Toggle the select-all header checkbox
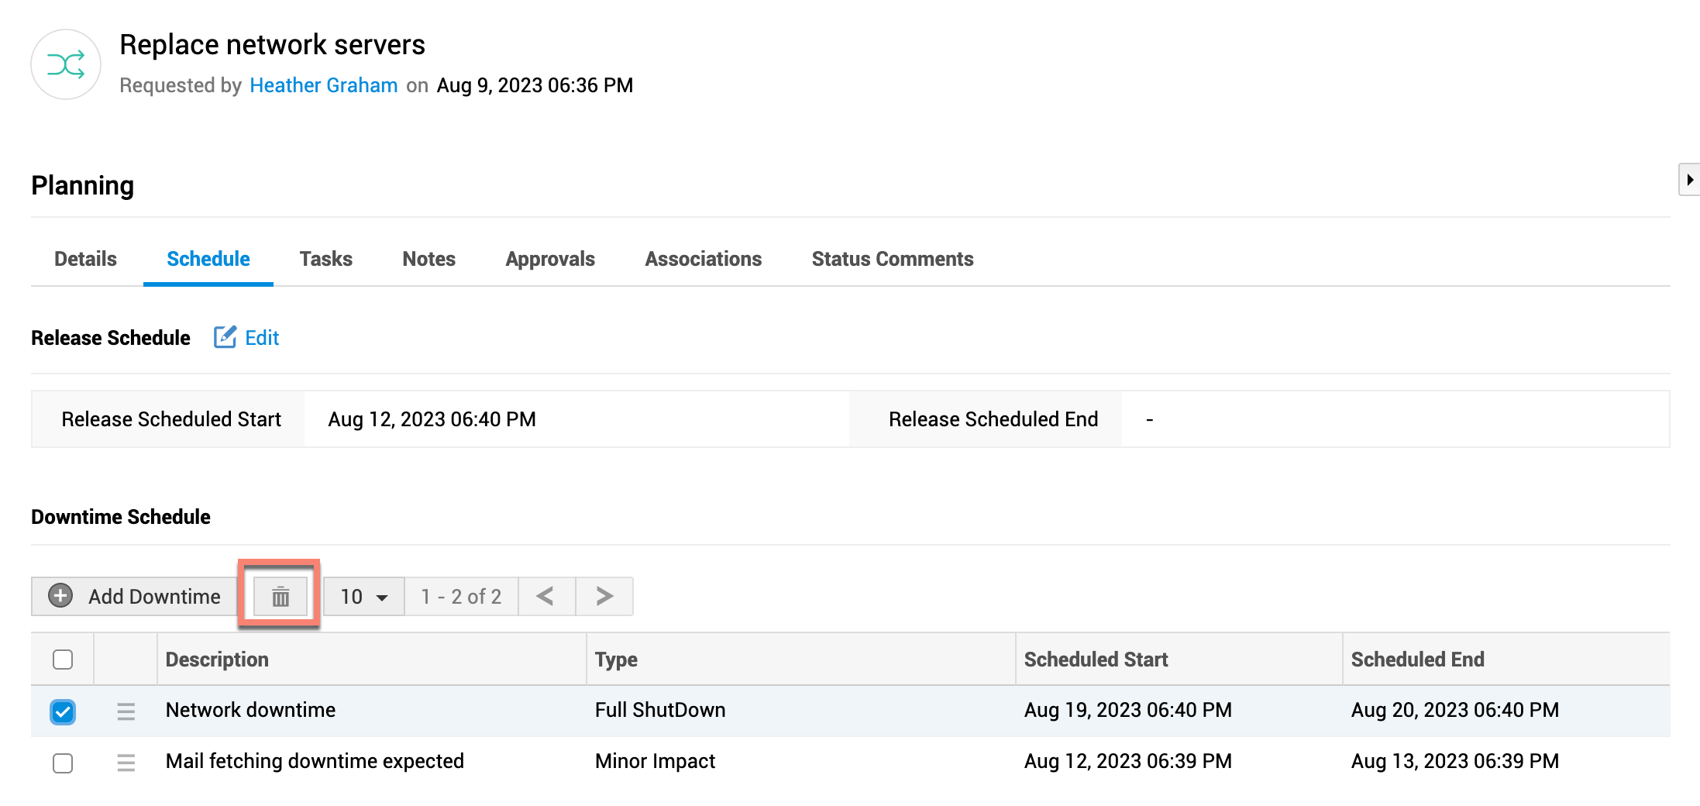Viewport: 1700px width, 806px height. pos(63,660)
